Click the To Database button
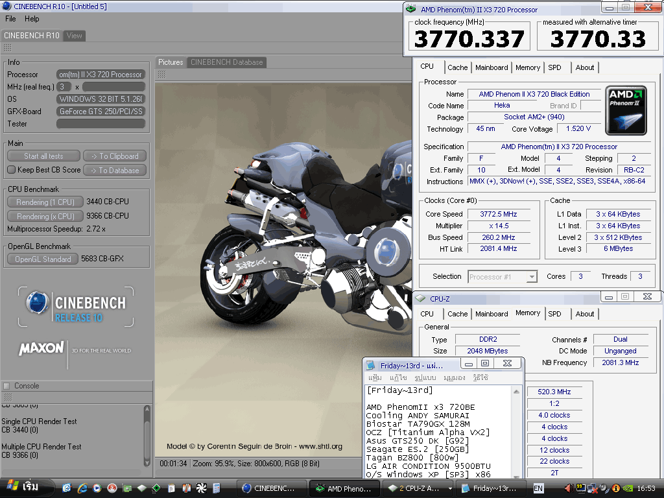 tap(115, 171)
